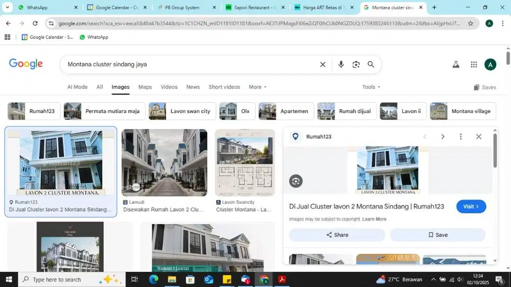Viewport: 511px width, 287px height.
Task: Click Lens icon on preview image
Action: click(x=296, y=181)
